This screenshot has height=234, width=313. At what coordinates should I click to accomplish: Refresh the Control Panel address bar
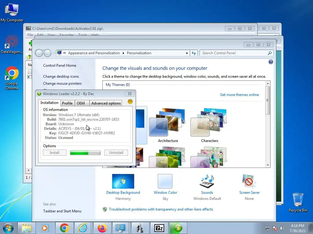193,53
